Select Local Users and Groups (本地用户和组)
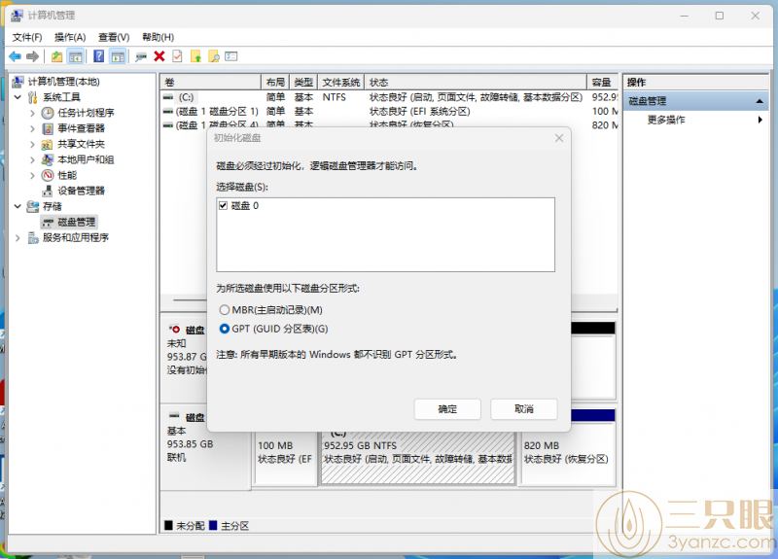This screenshot has height=559, width=778. click(x=86, y=159)
